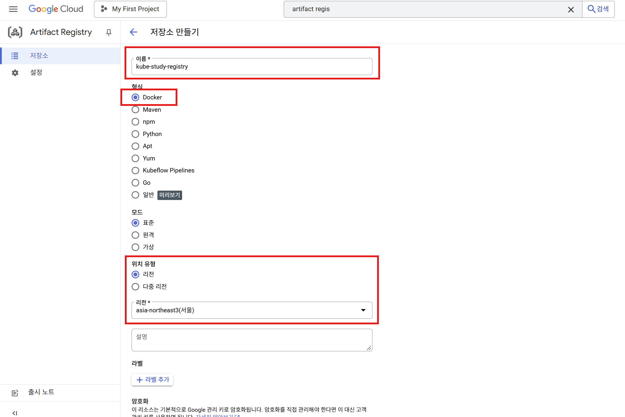The height and width of the screenshot is (417, 625).
Task: Select the Maven format radio button
Action: pyautogui.click(x=135, y=110)
